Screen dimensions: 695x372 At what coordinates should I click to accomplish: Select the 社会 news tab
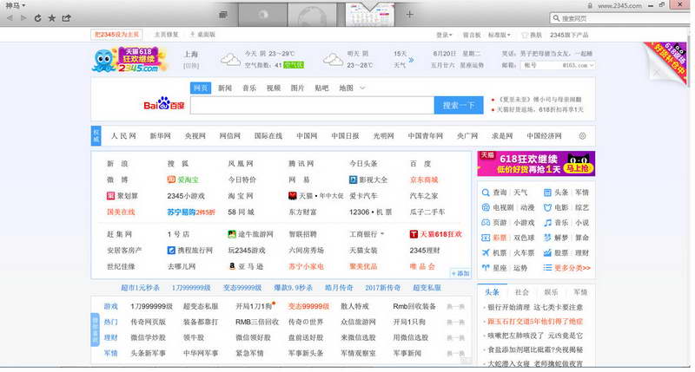[522, 292]
